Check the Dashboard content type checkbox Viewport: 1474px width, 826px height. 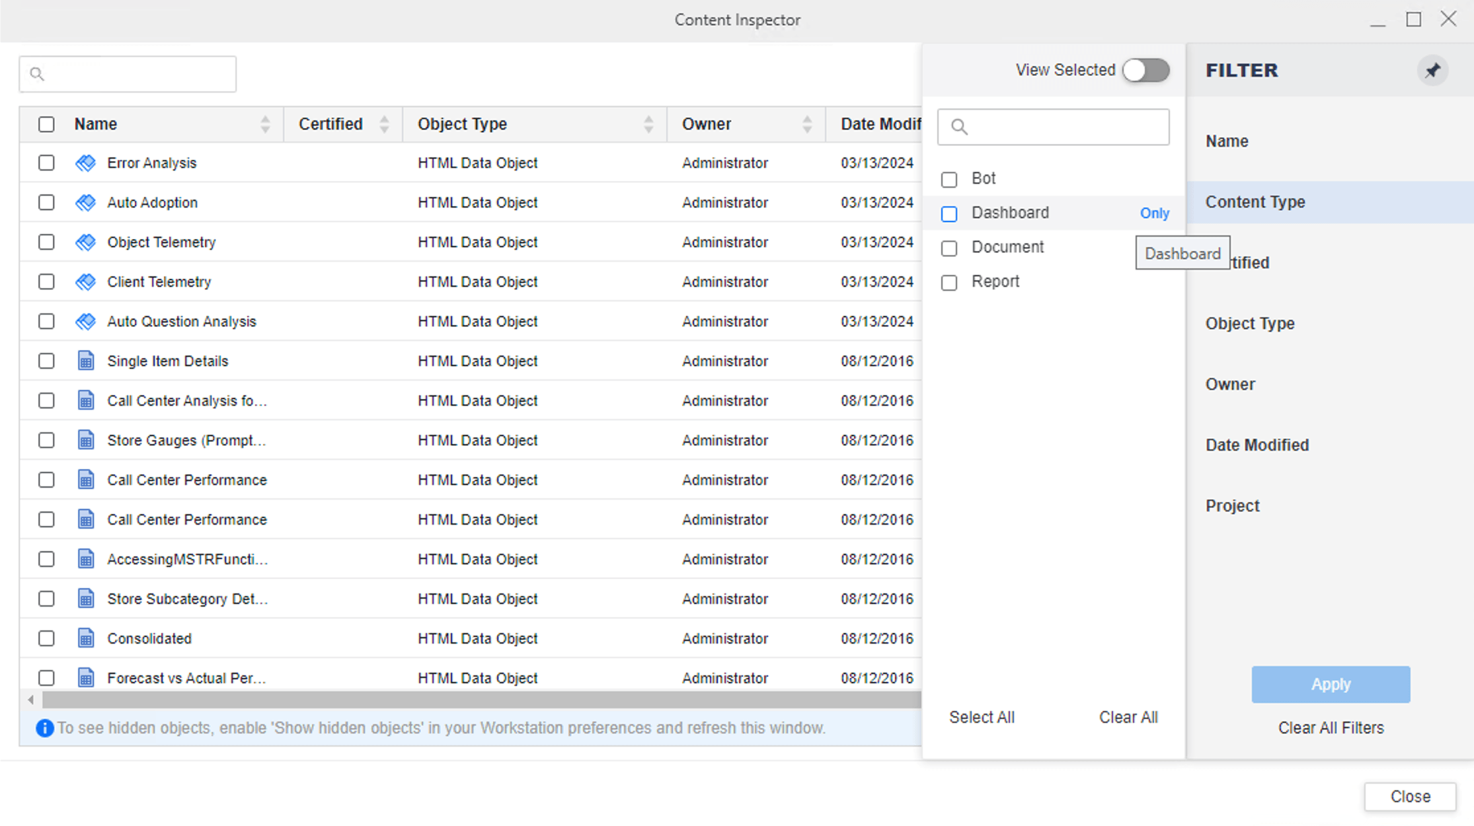coord(949,214)
